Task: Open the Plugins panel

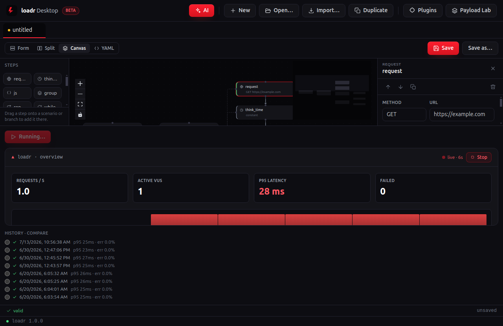Action: [x=423, y=11]
